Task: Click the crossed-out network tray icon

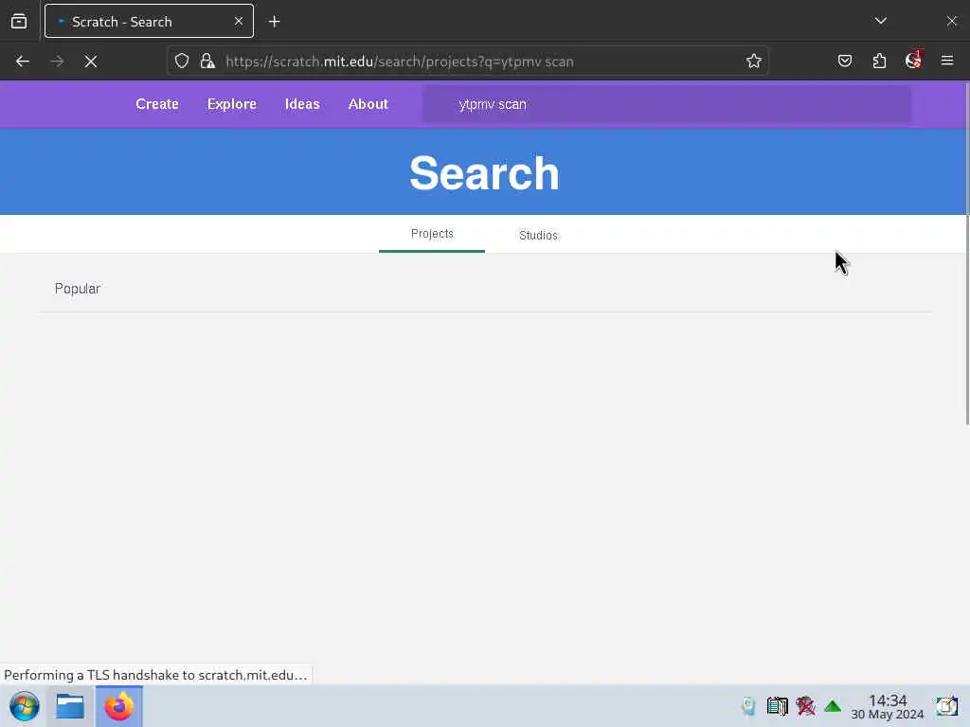Action: 805,706
